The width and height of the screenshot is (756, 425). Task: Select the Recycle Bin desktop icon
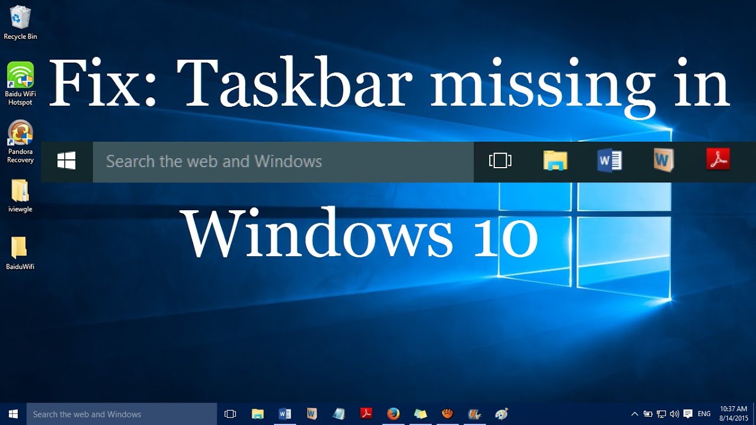tap(20, 22)
